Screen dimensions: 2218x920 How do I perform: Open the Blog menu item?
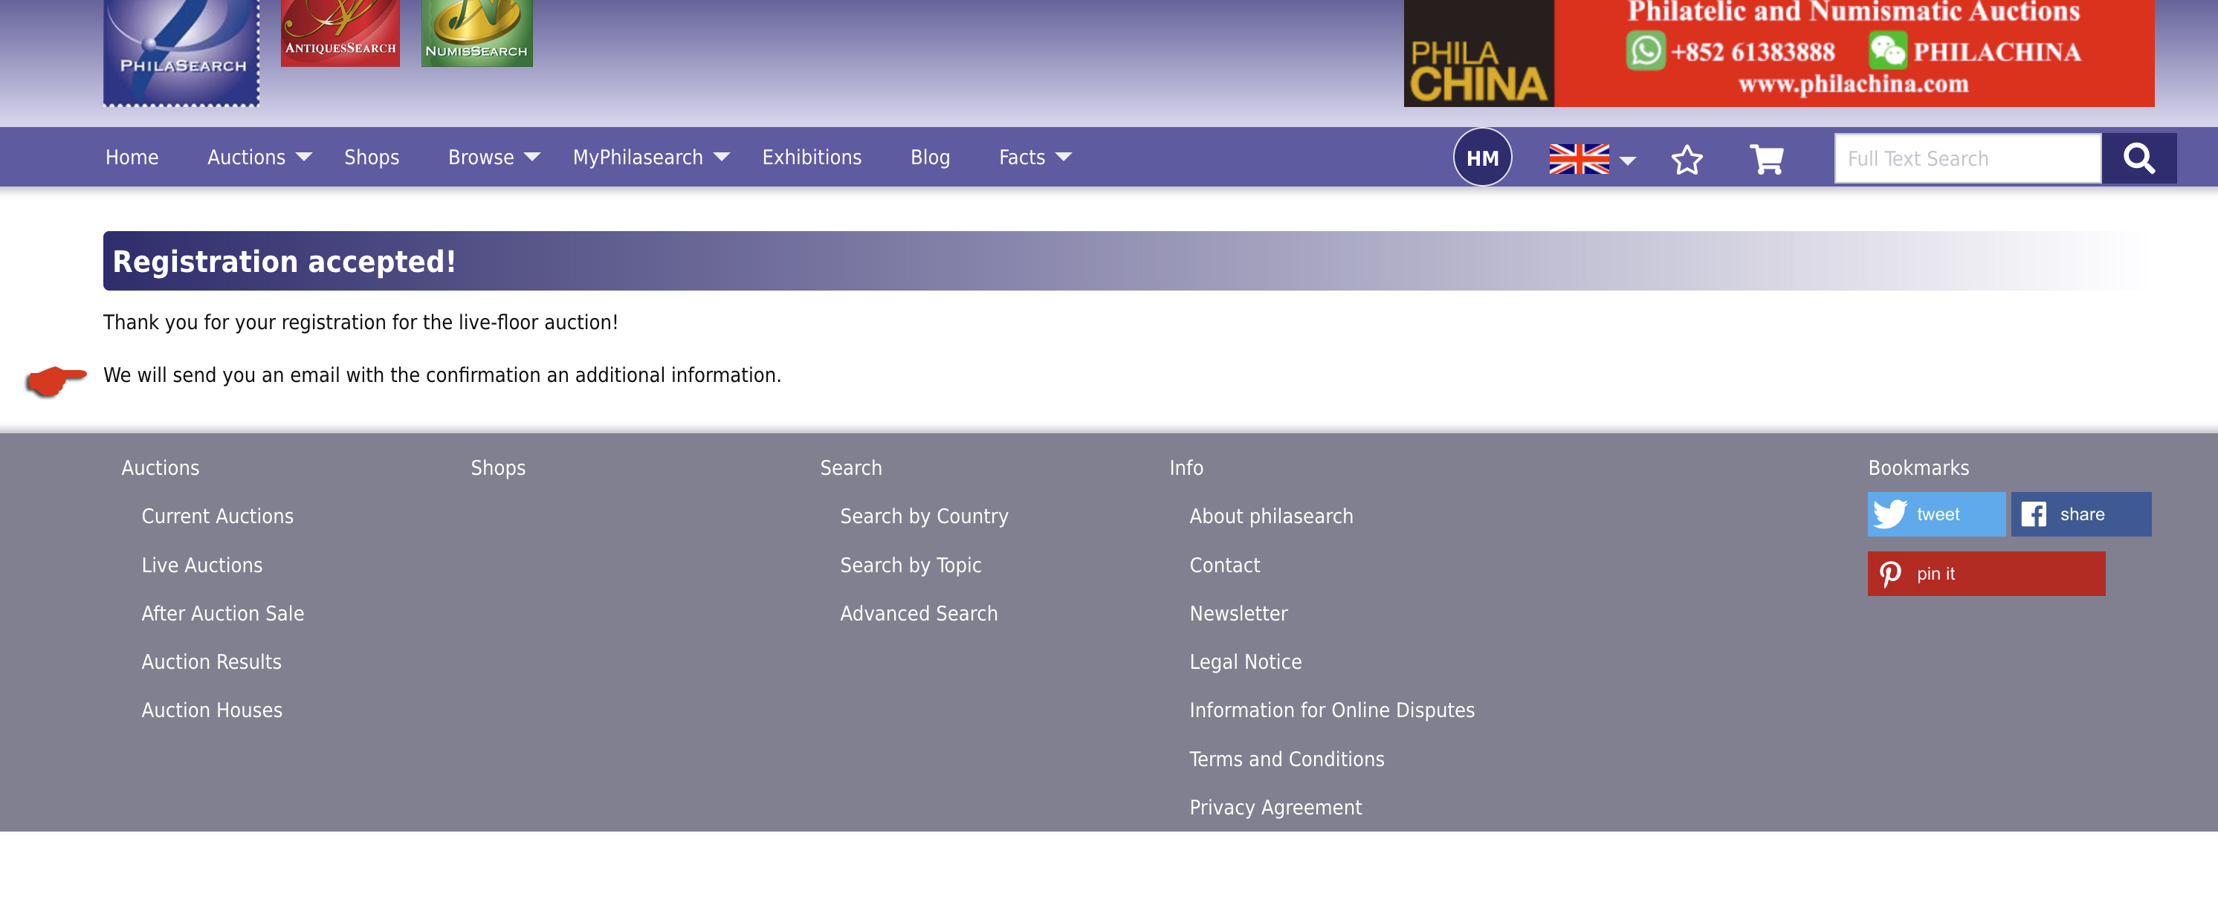point(930,158)
